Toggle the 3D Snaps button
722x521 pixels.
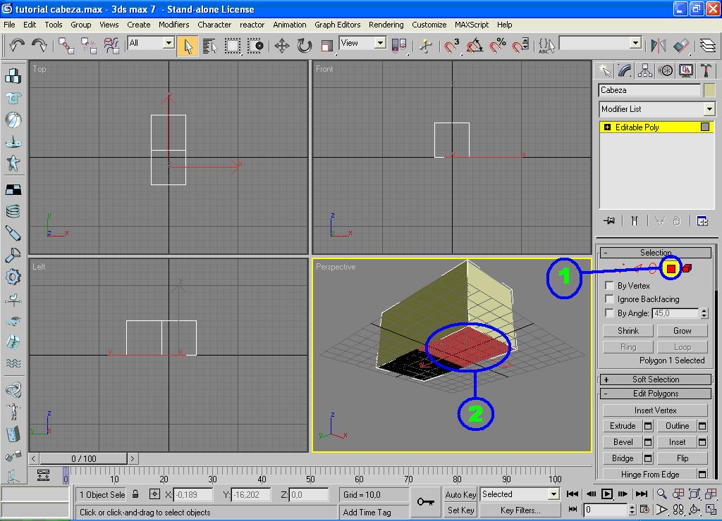click(452, 46)
